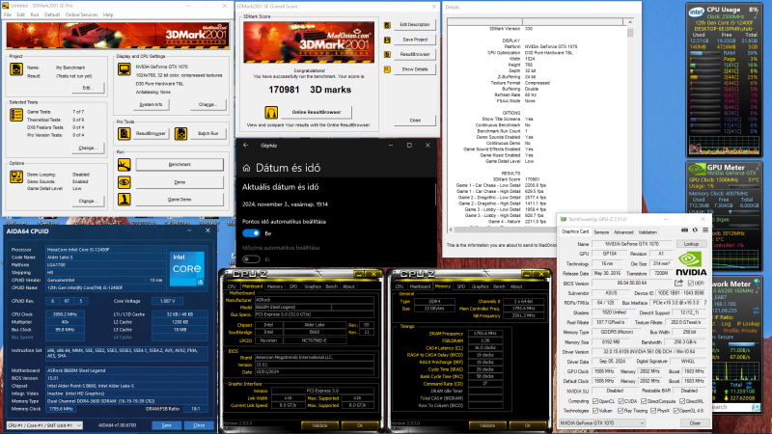Click the Project icon in 3DMark2001
Viewport: 772px width, 434px height.
(16, 68)
